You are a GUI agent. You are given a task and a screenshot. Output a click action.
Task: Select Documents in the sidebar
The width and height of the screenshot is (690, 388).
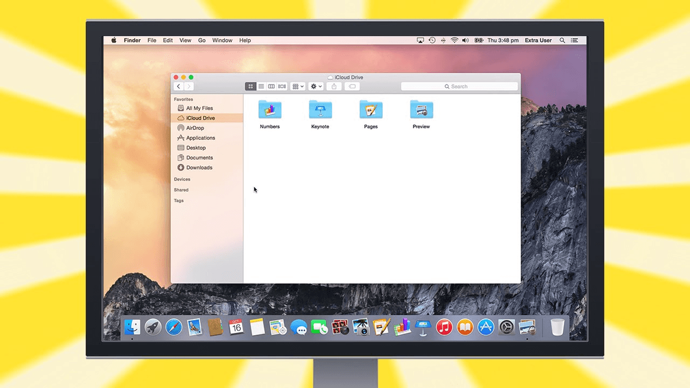(x=198, y=157)
